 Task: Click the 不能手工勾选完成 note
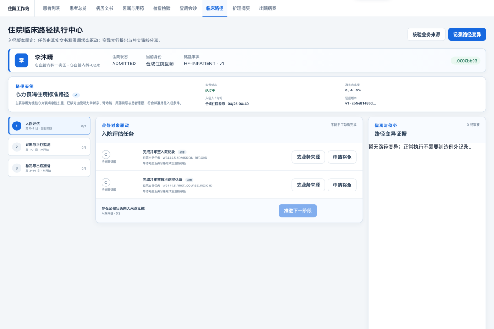(x=344, y=125)
